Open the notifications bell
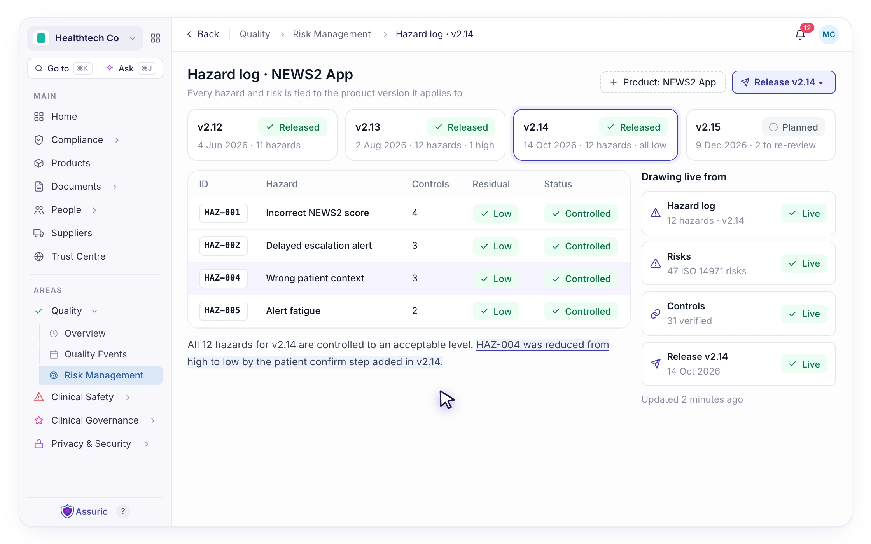Viewport: 871px width, 544px height. click(800, 35)
